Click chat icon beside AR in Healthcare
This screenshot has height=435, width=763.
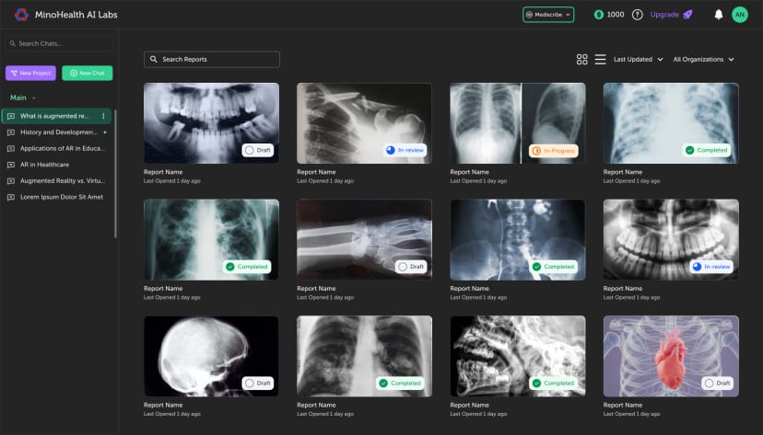click(x=11, y=165)
